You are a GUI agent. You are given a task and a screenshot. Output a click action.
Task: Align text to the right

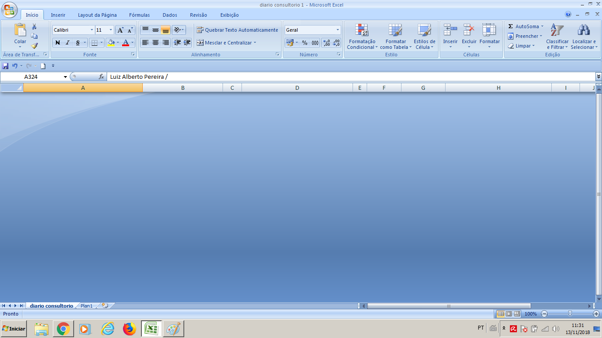coord(166,43)
